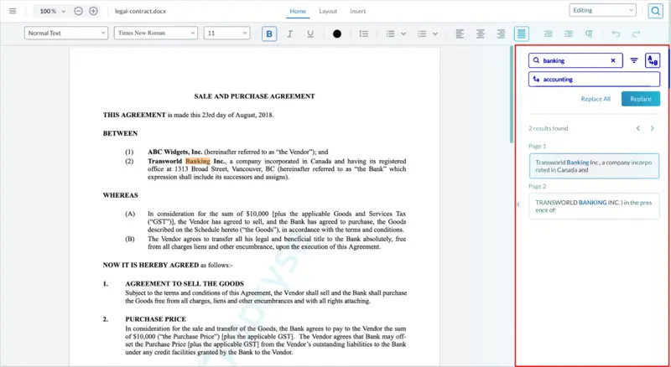Click the PURCHASE PRICE heading
Image resolution: width=671 pixels, height=367 pixels.
(x=155, y=319)
